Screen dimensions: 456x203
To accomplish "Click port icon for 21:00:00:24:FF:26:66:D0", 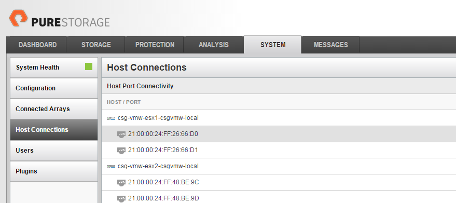I will [x=121, y=134].
